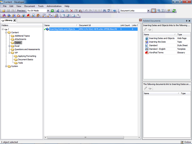Open the Document Links view dropdown

[148, 11]
